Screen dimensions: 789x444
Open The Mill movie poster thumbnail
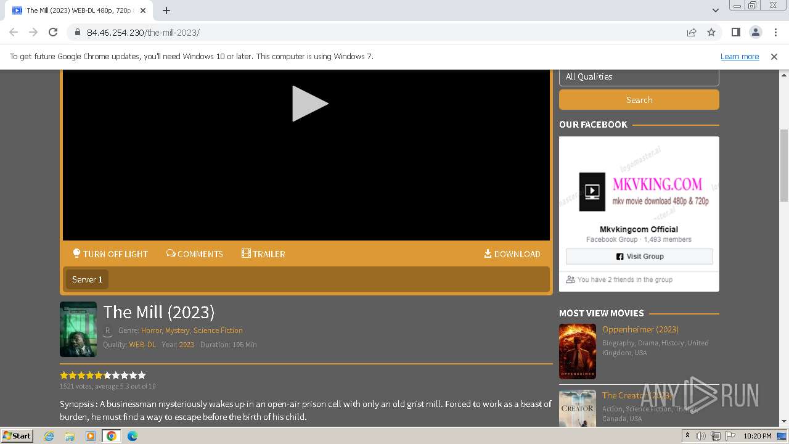tap(78, 329)
